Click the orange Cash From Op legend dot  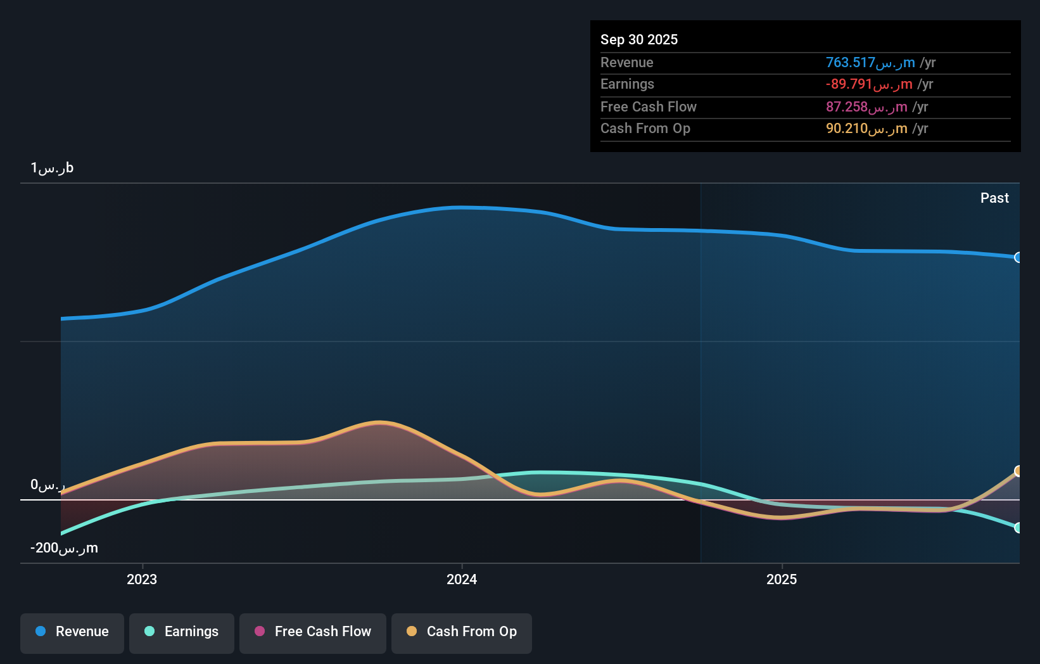pyautogui.click(x=411, y=632)
